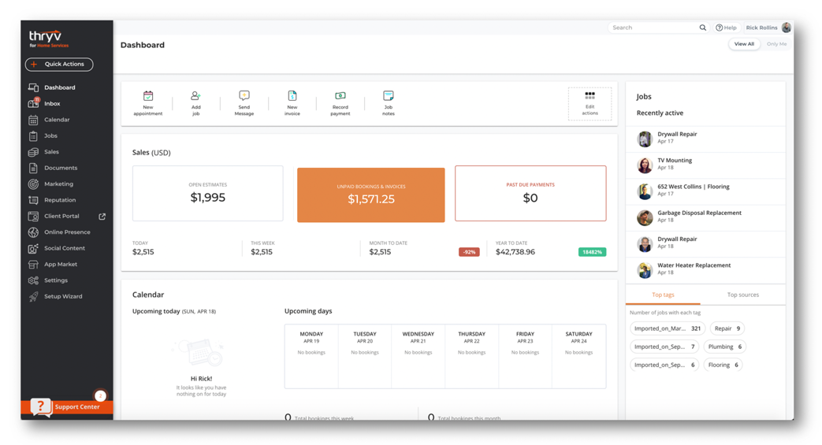
Task: Open the Marketing sidebar icon
Action: point(33,184)
